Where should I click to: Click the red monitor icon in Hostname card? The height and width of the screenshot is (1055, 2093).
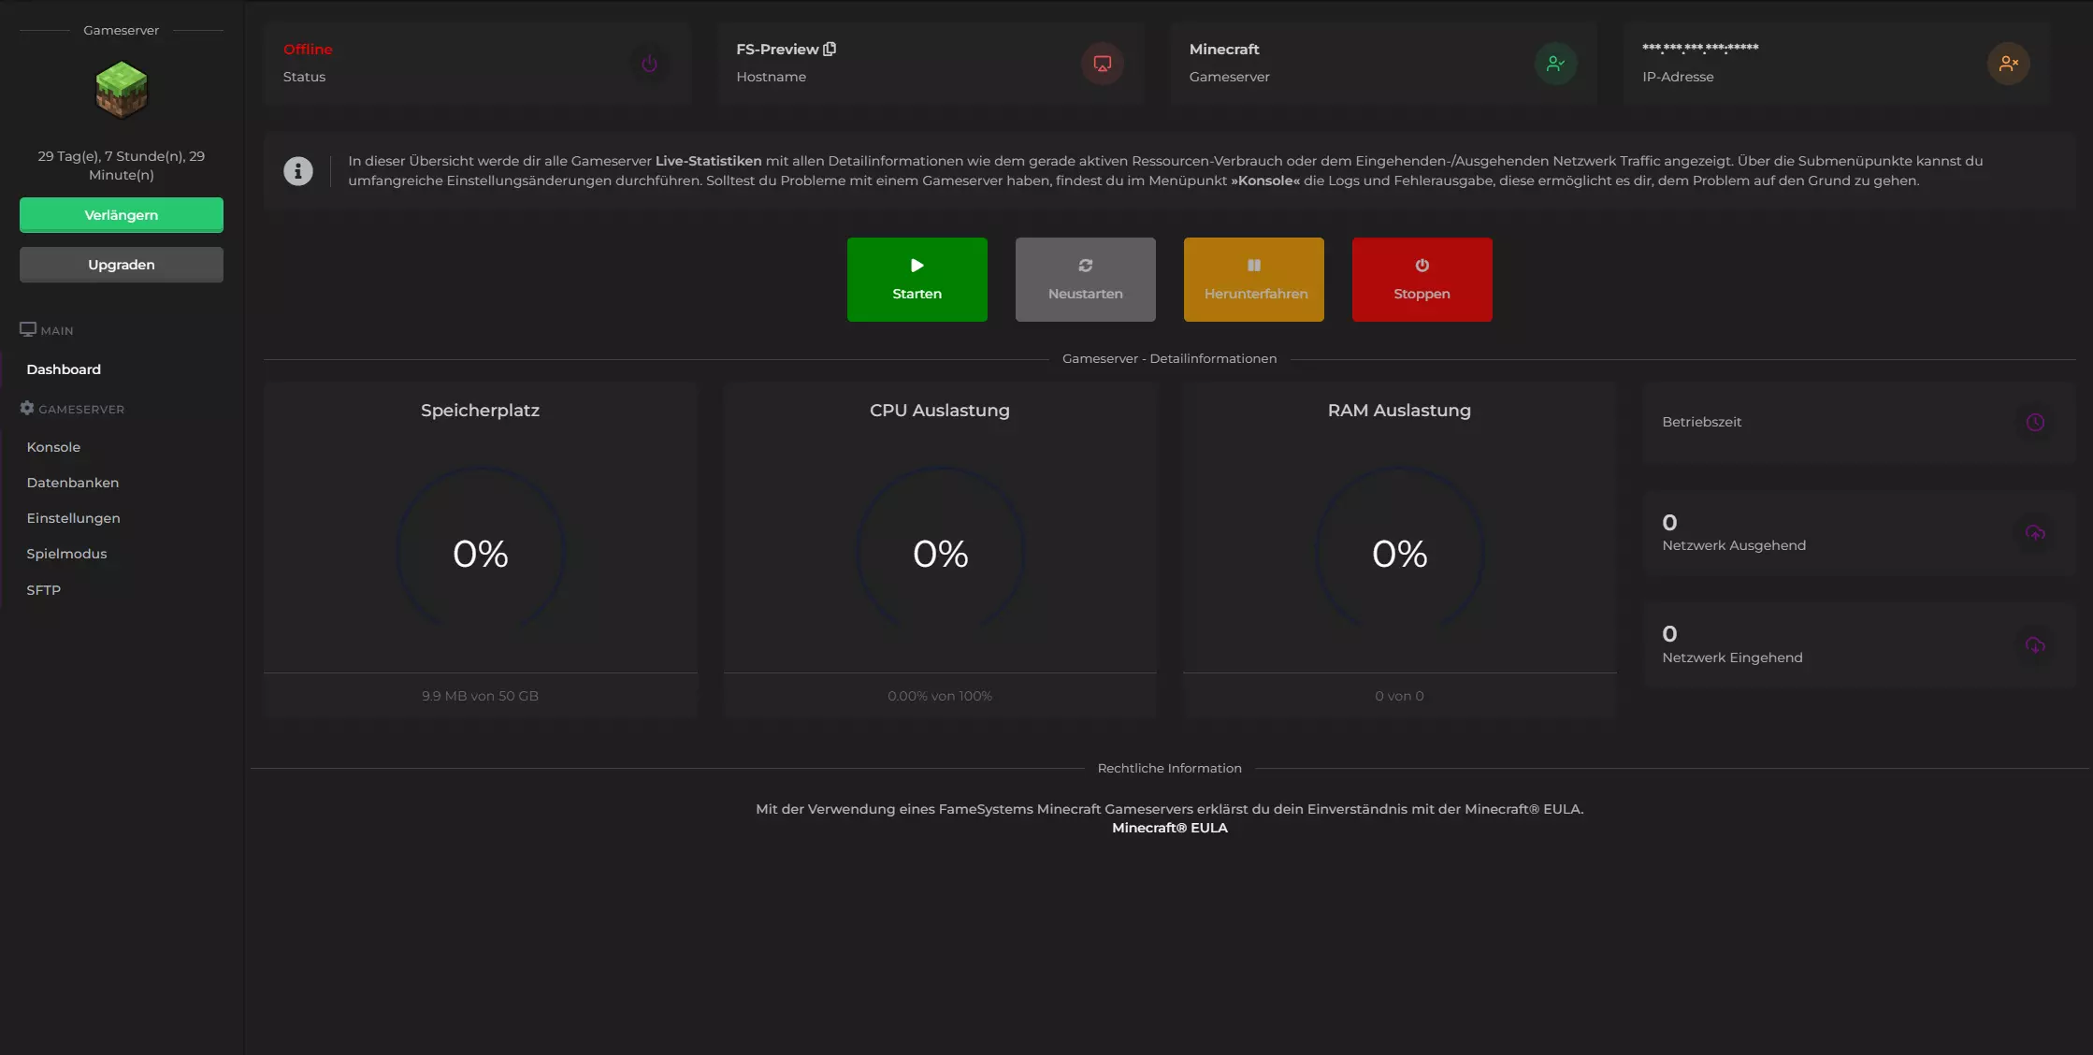(1103, 64)
